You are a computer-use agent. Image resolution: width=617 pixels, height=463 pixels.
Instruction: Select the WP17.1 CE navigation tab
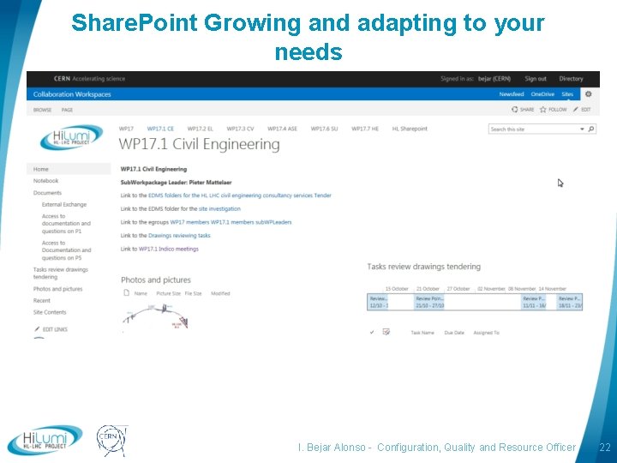pos(160,129)
